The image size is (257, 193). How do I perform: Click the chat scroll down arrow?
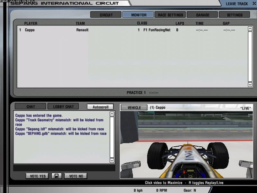pyautogui.click(x=112, y=160)
